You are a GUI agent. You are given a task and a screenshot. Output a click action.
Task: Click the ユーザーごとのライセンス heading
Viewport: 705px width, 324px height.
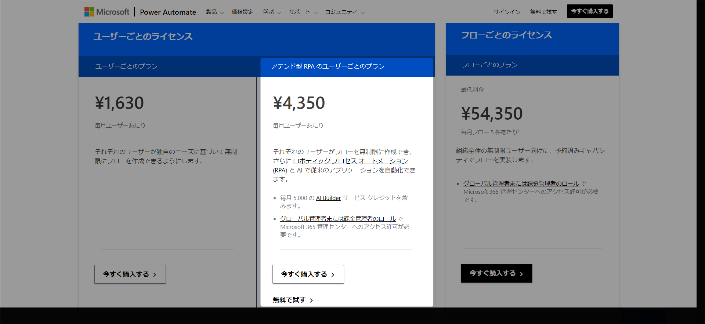click(143, 36)
